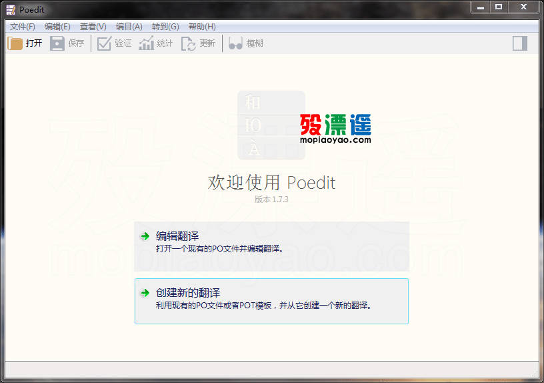The image size is (544, 383).
Task: Toggle the sidebar panel icon at toolbar right
Action: [520, 43]
